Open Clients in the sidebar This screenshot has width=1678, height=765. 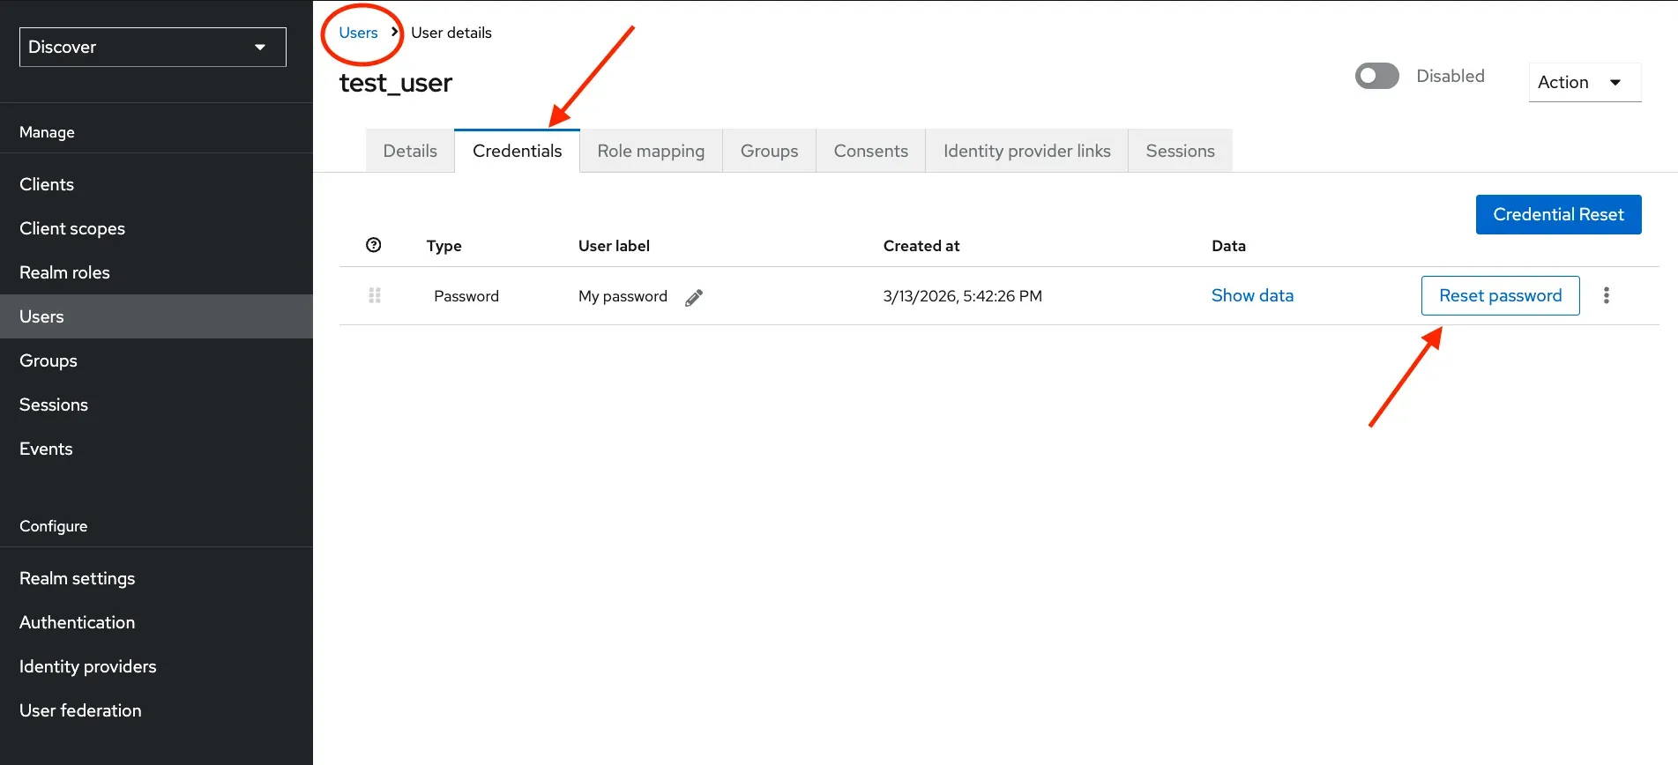(x=47, y=184)
